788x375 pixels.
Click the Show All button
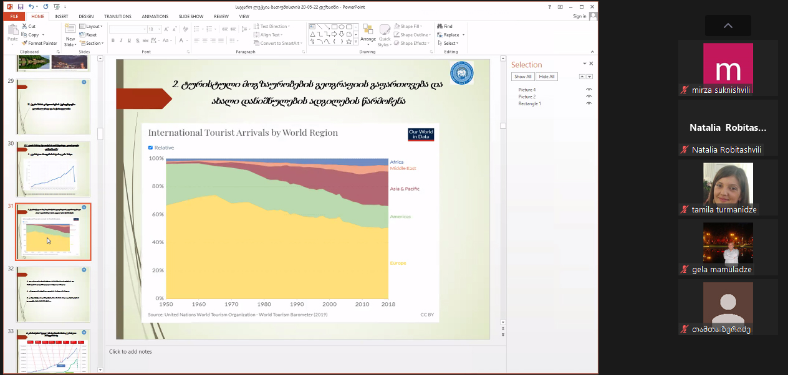click(522, 77)
